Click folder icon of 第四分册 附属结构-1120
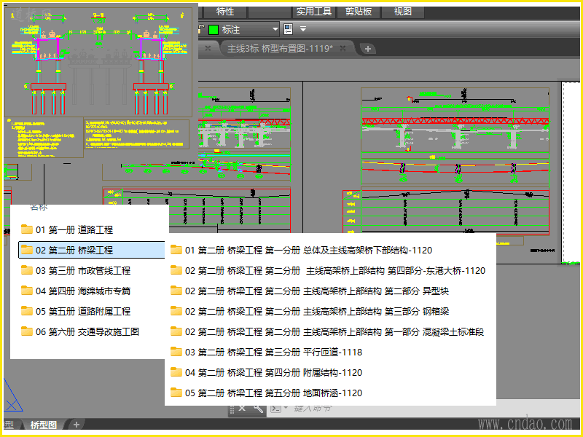Image resolution: width=583 pixels, height=437 pixels. [x=176, y=372]
